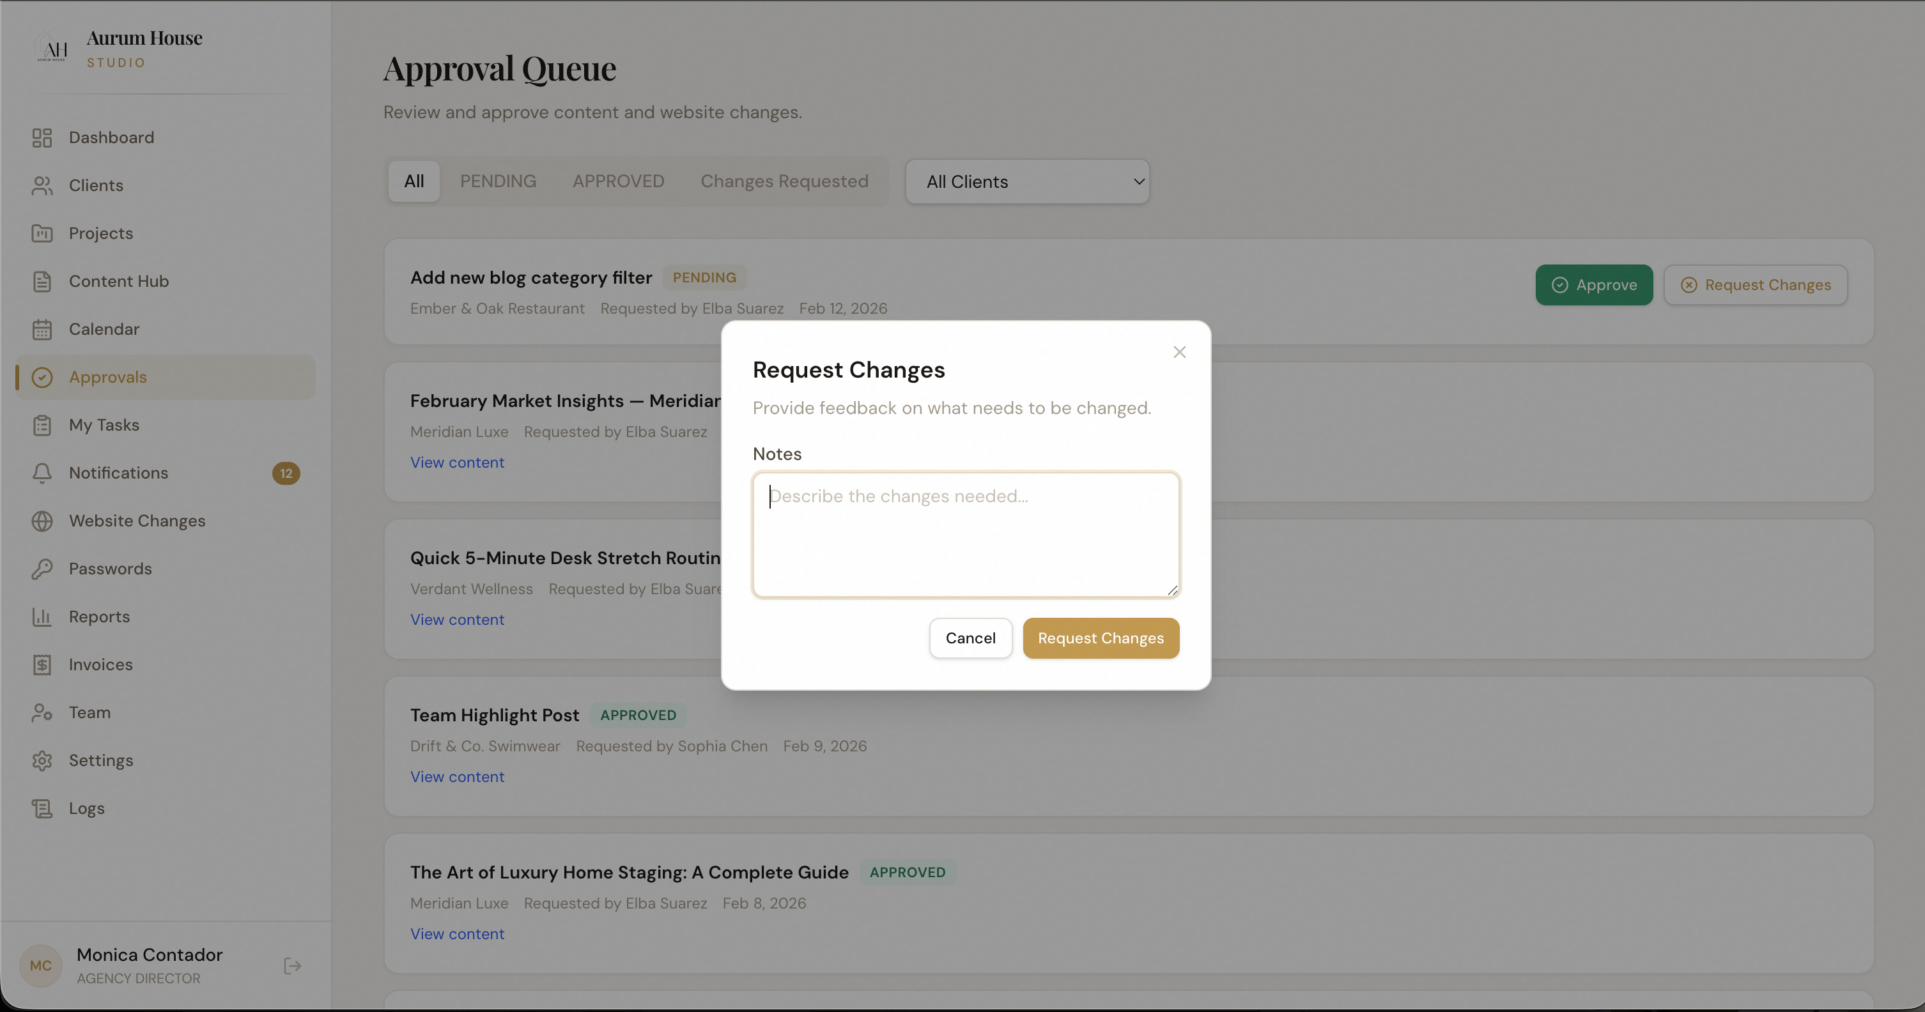Open Passwords via the key icon
Image resolution: width=1925 pixels, height=1012 pixels.
pyautogui.click(x=42, y=569)
